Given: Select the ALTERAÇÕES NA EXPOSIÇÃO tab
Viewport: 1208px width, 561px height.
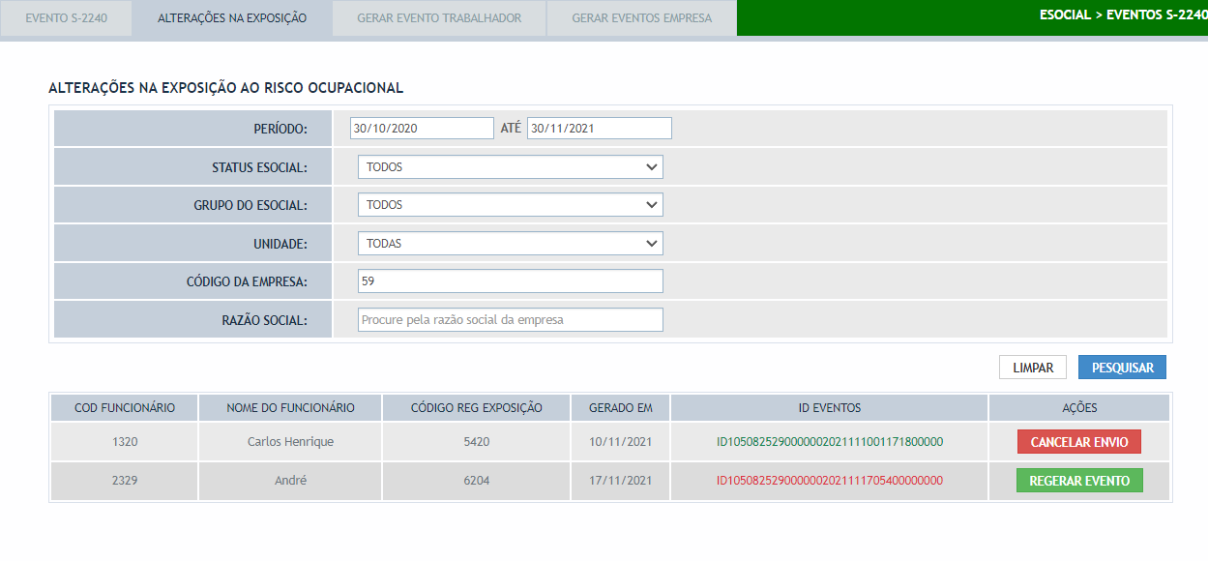Looking at the screenshot, I should pyautogui.click(x=232, y=18).
